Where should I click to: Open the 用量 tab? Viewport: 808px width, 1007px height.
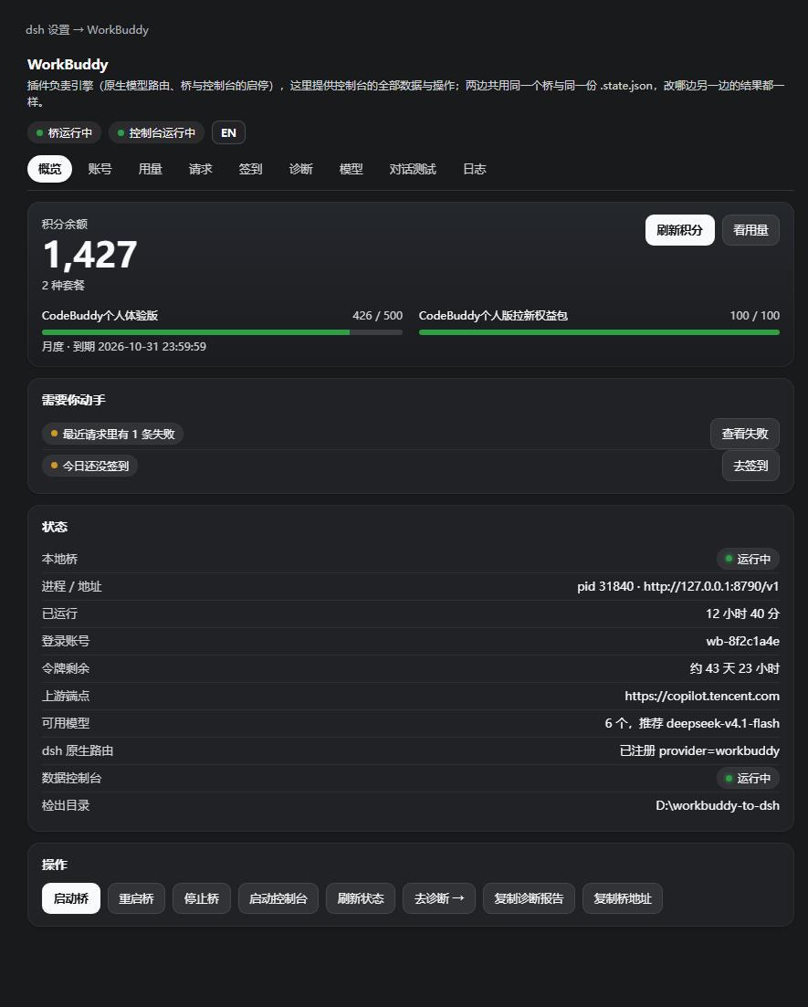151,169
